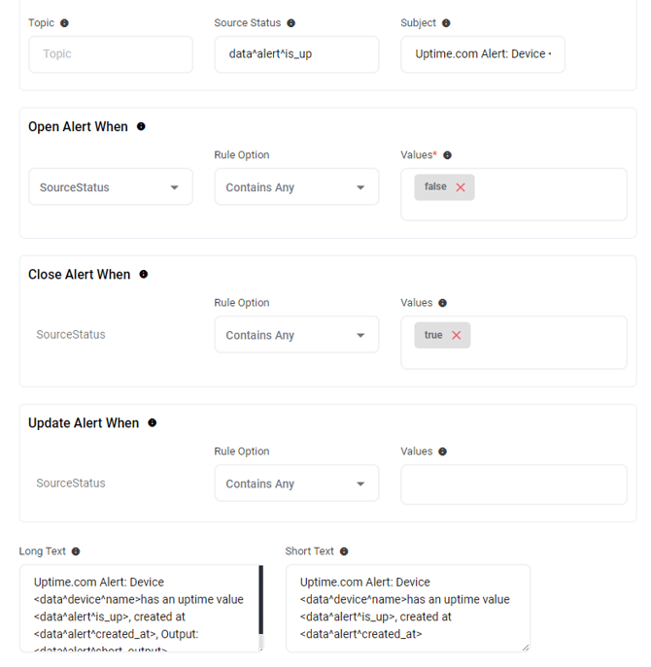
Task: Click the empty Update Alert Values box
Action: 513,484
